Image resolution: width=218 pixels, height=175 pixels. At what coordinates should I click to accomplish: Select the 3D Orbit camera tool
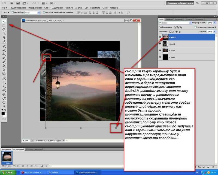point(4,98)
